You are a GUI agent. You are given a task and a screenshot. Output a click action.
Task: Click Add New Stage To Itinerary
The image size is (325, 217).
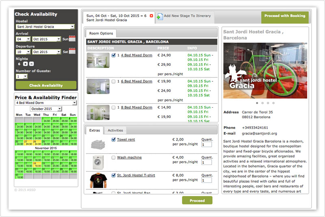pyautogui.click(x=187, y=16)
